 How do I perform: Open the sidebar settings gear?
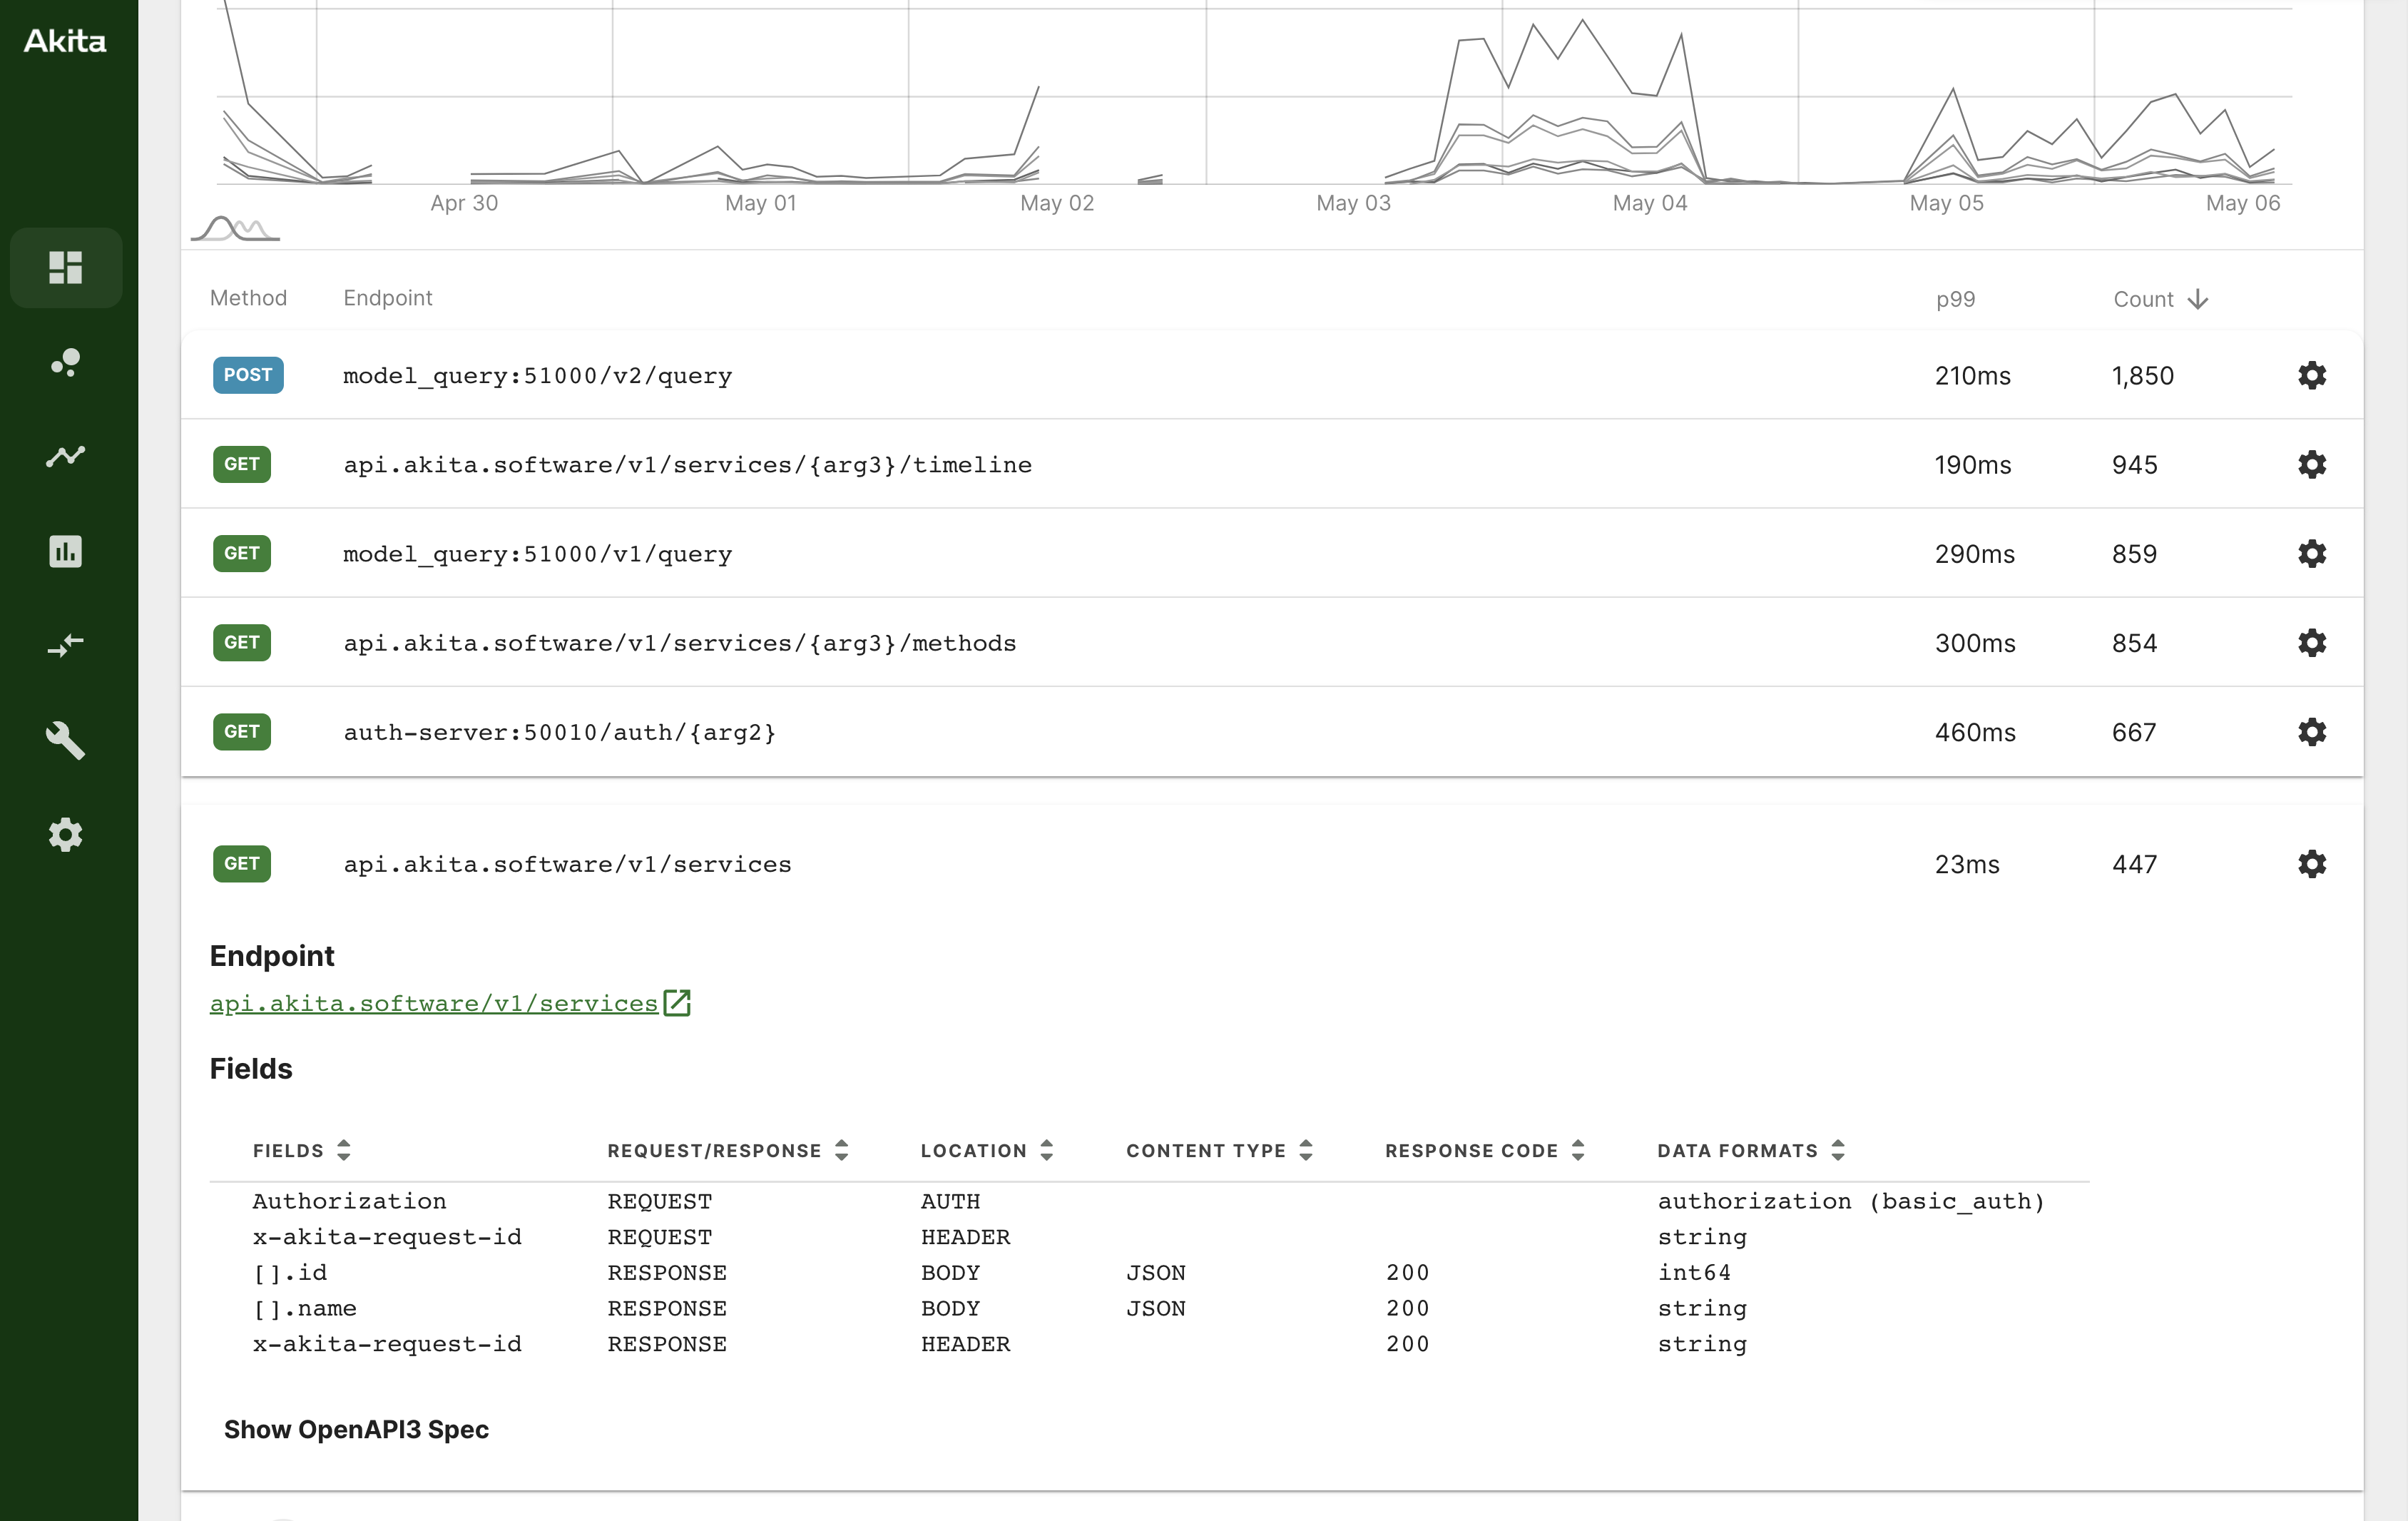point(65,834)
